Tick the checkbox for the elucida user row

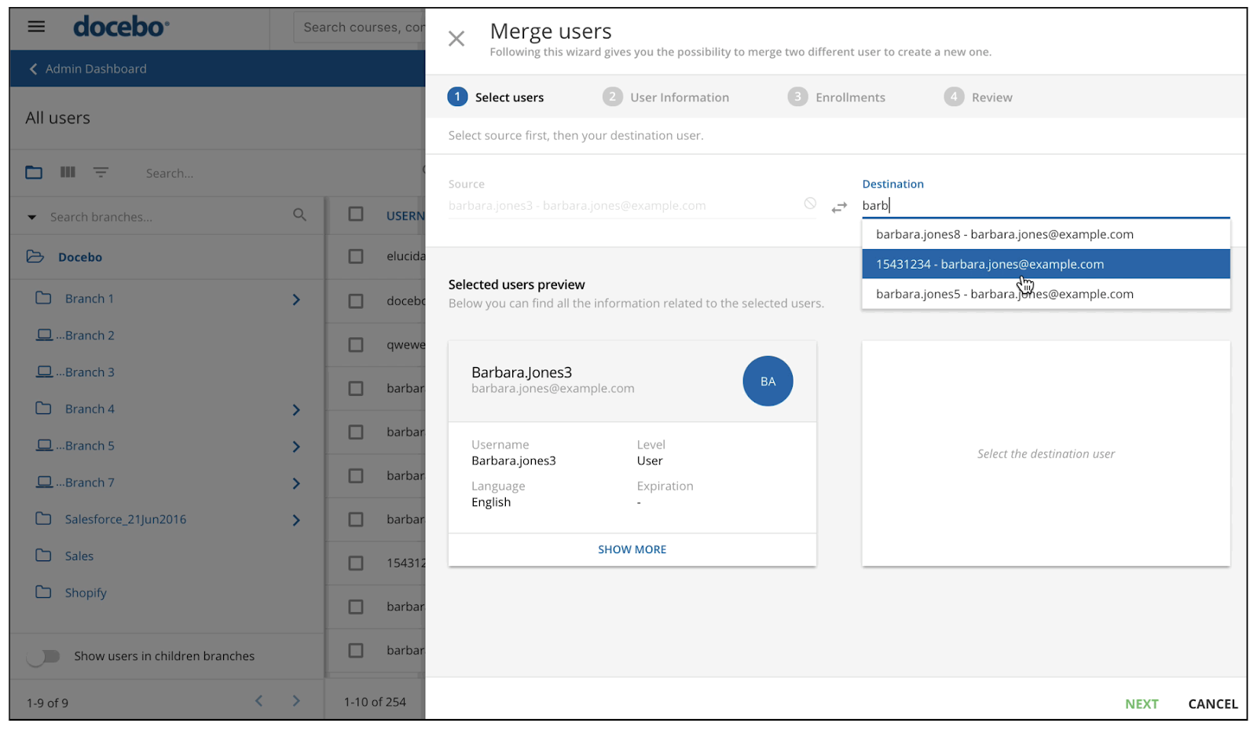coord(356,256)
